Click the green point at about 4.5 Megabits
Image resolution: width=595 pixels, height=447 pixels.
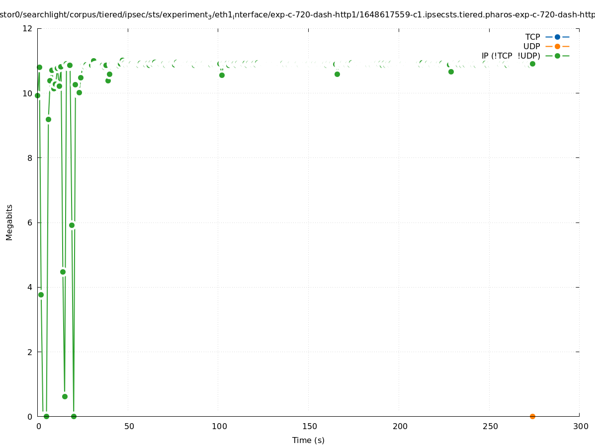pyautogui.click(x=63, y=272)
